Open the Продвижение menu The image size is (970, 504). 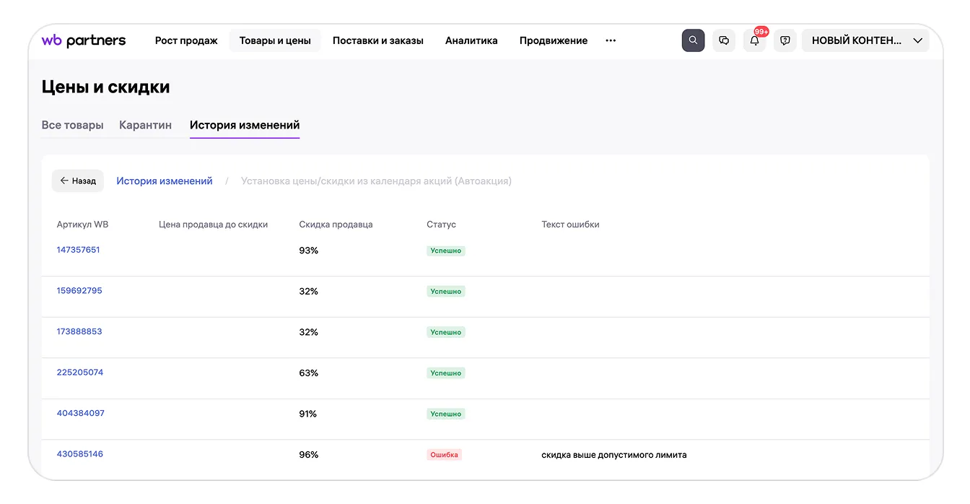point(554,40)
